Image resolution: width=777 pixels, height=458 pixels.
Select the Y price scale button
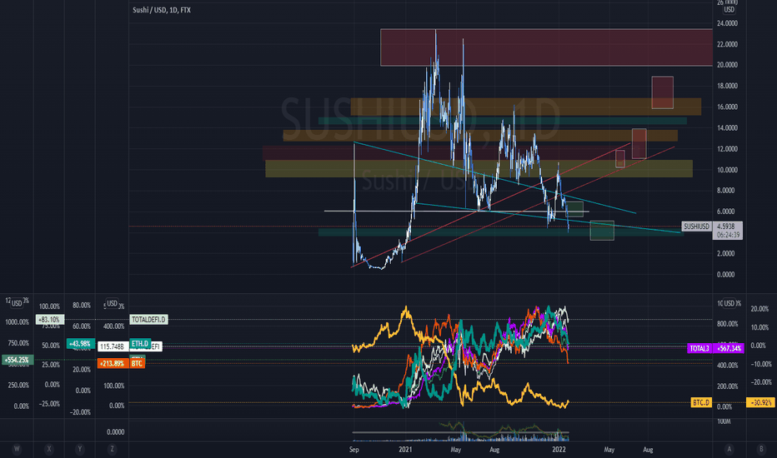pos(80,449)
